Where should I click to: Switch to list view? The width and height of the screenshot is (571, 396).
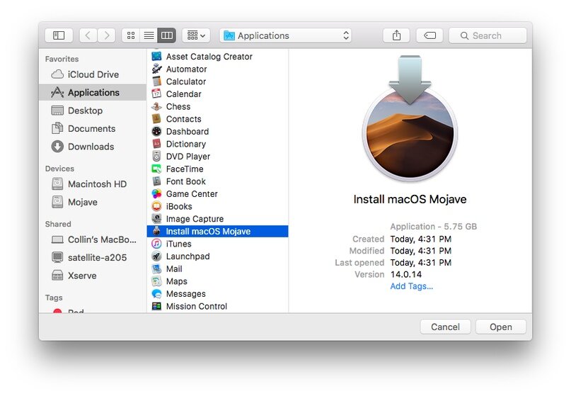click(149, 35)
